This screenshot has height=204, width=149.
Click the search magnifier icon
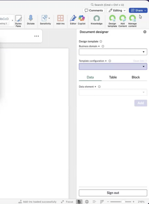click(x=92, y=5)
